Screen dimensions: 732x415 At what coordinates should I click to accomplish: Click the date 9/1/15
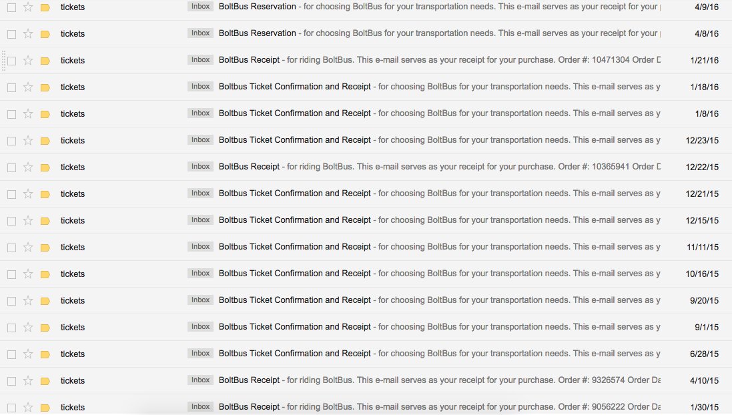[x=707, y=327]
